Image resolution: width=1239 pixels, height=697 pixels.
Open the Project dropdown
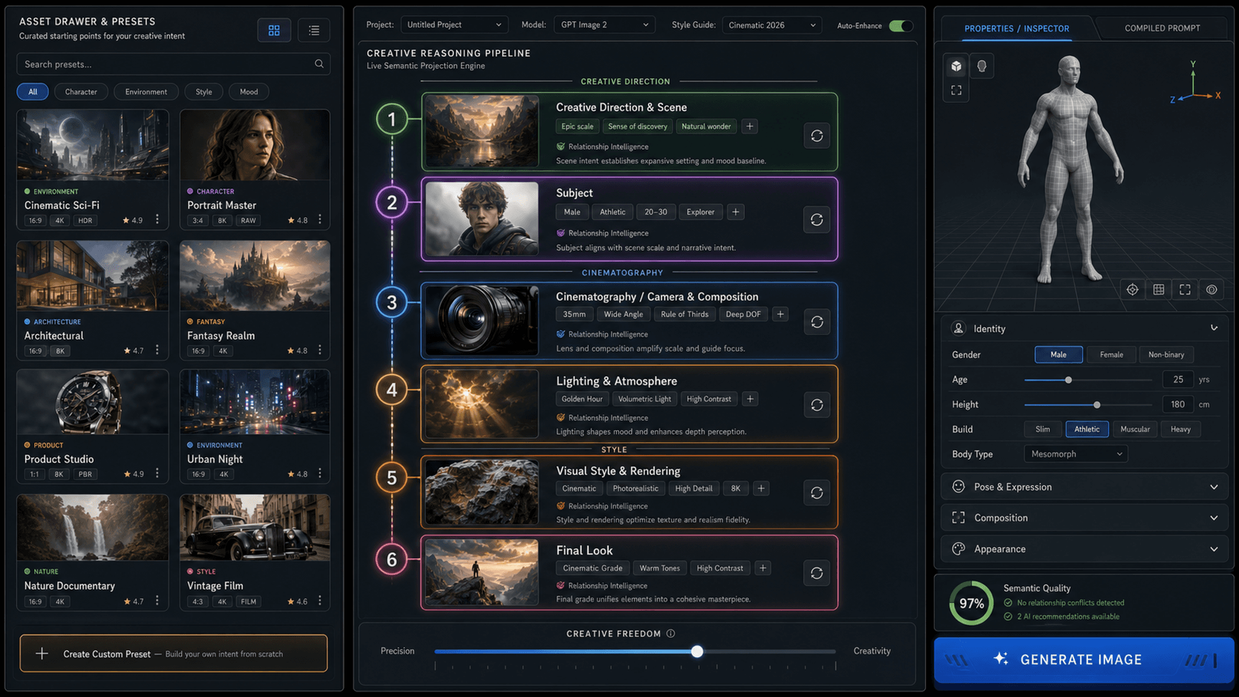coord(454,25)
